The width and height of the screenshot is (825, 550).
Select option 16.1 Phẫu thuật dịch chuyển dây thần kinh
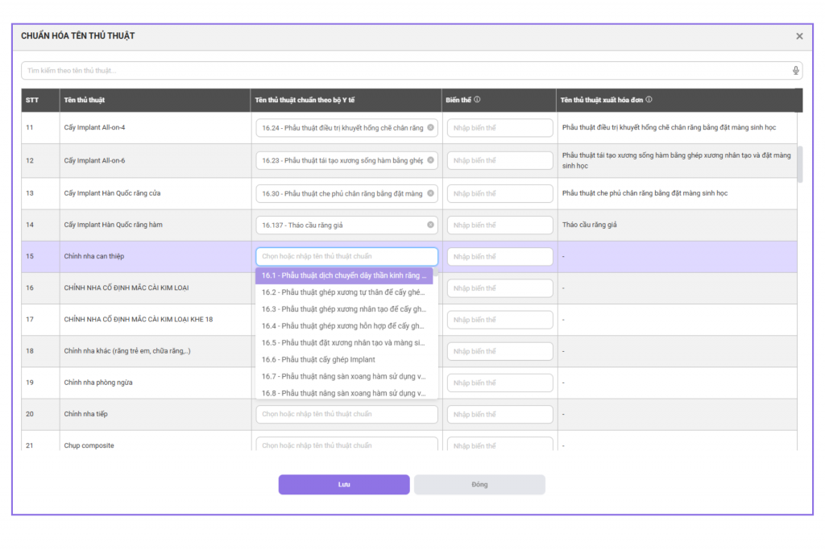[344, 275]
